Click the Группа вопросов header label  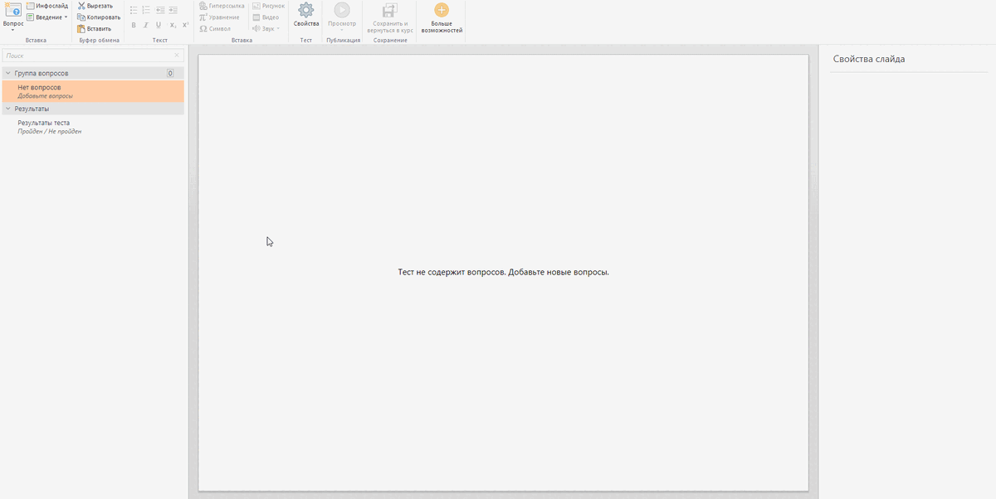41,73
